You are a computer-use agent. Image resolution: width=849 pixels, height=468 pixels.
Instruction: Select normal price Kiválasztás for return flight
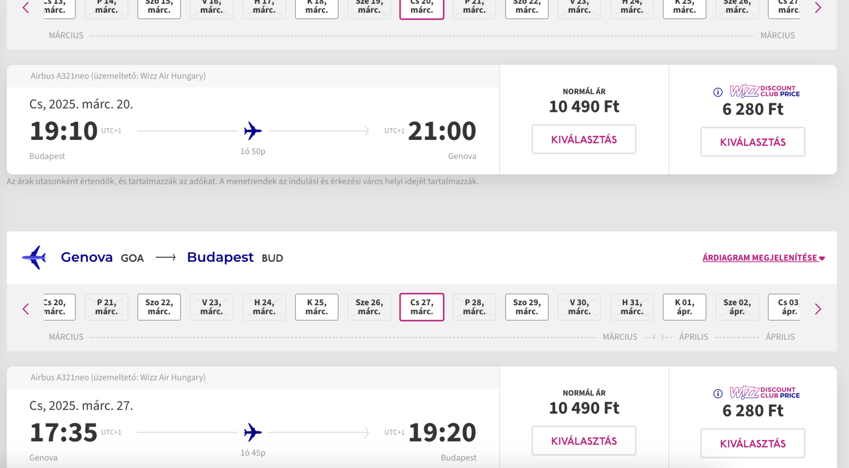tap(584, 441)
